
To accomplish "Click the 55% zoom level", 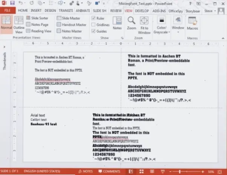I will click(211, 172).
